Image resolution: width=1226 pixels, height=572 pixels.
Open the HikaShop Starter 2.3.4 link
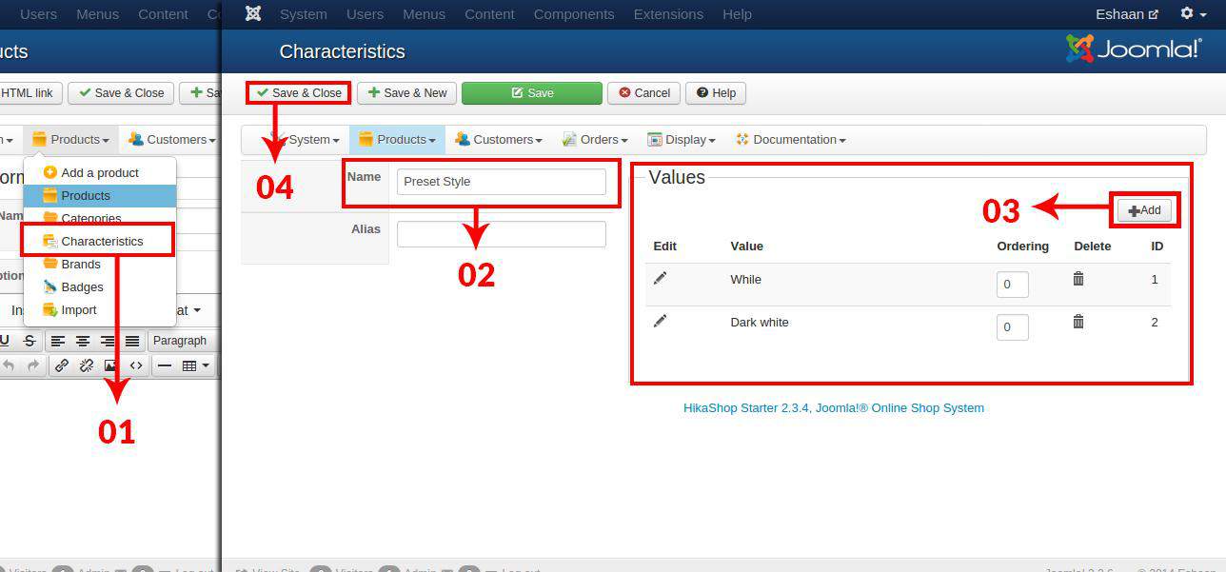833,407
